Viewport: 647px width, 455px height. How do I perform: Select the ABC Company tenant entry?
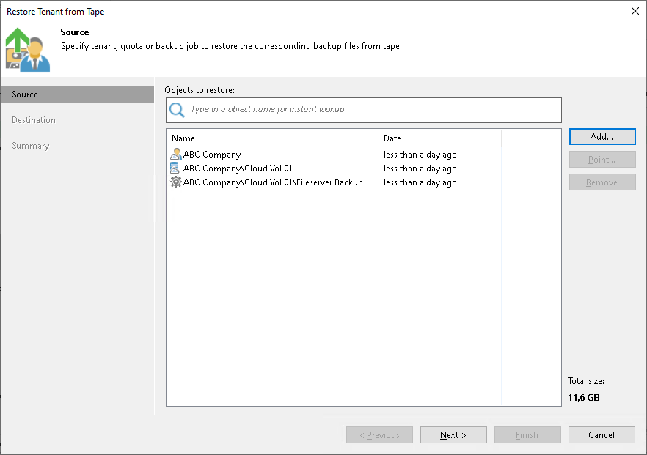212,154
